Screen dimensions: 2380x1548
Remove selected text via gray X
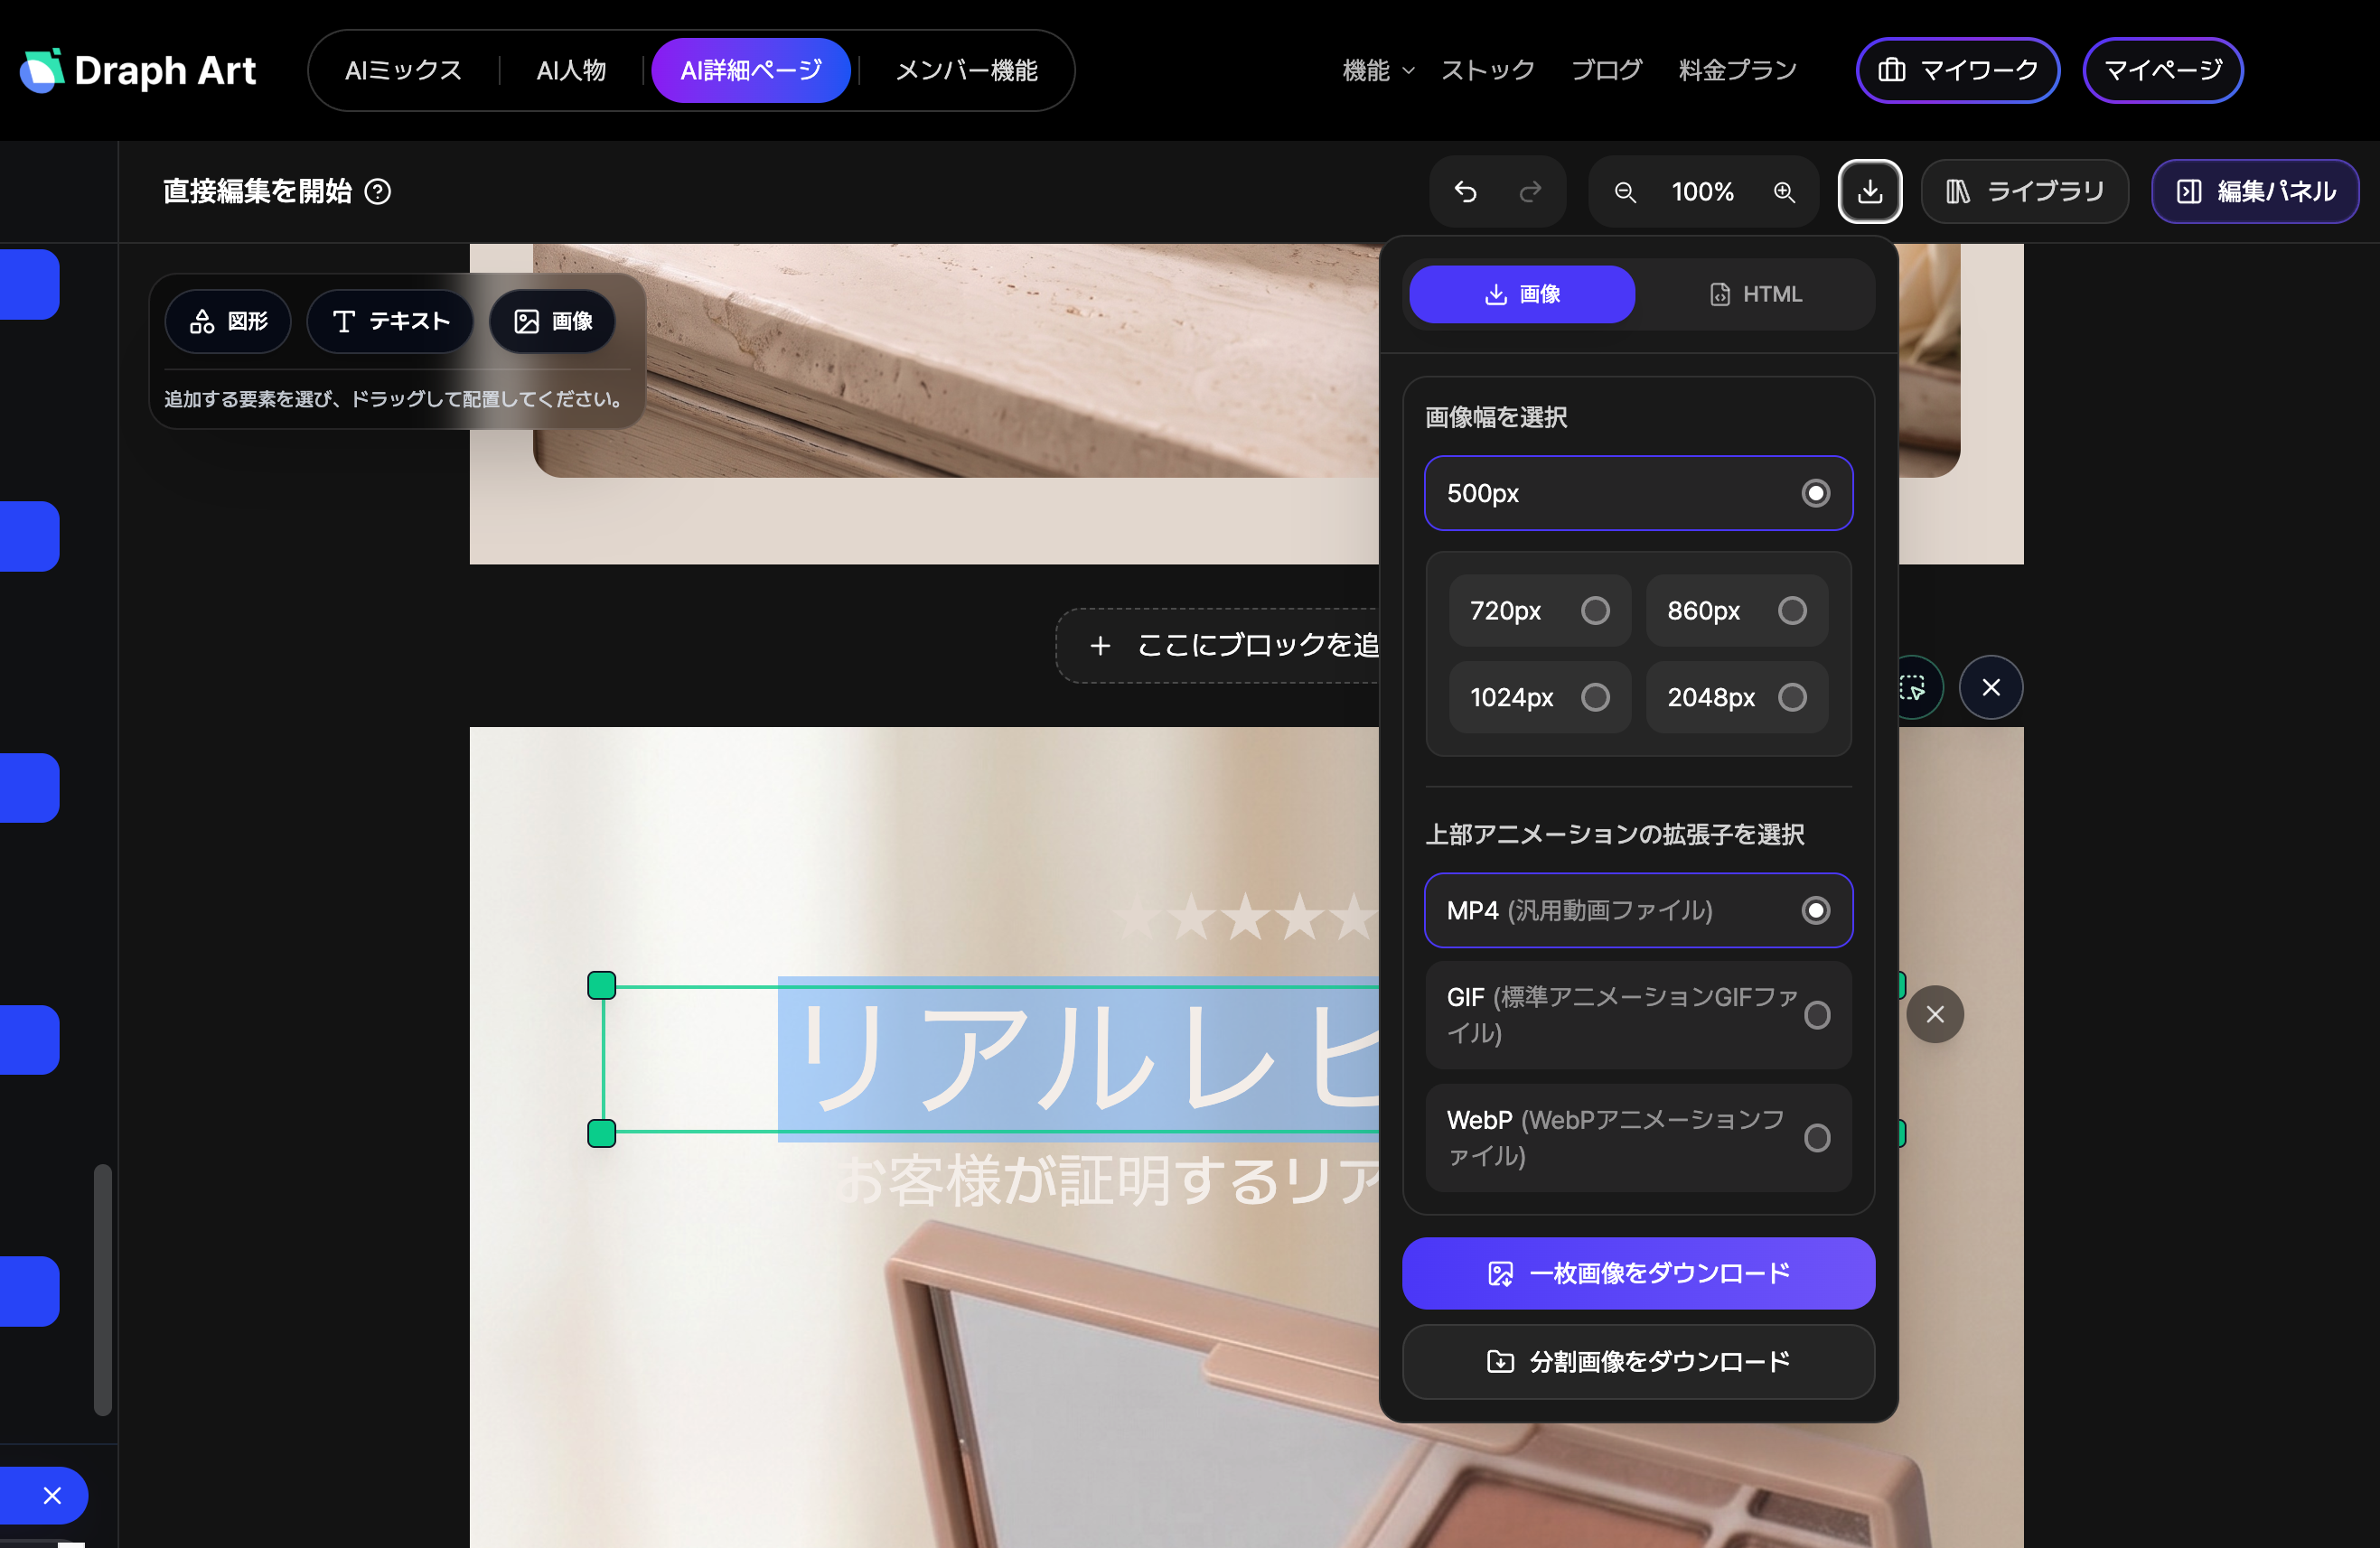[x=1935, y=1014]
